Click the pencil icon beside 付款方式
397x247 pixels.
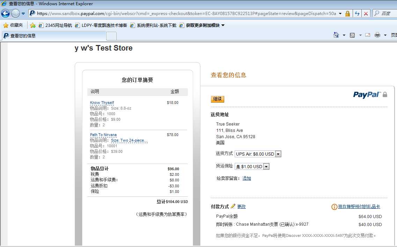[234, 206]
